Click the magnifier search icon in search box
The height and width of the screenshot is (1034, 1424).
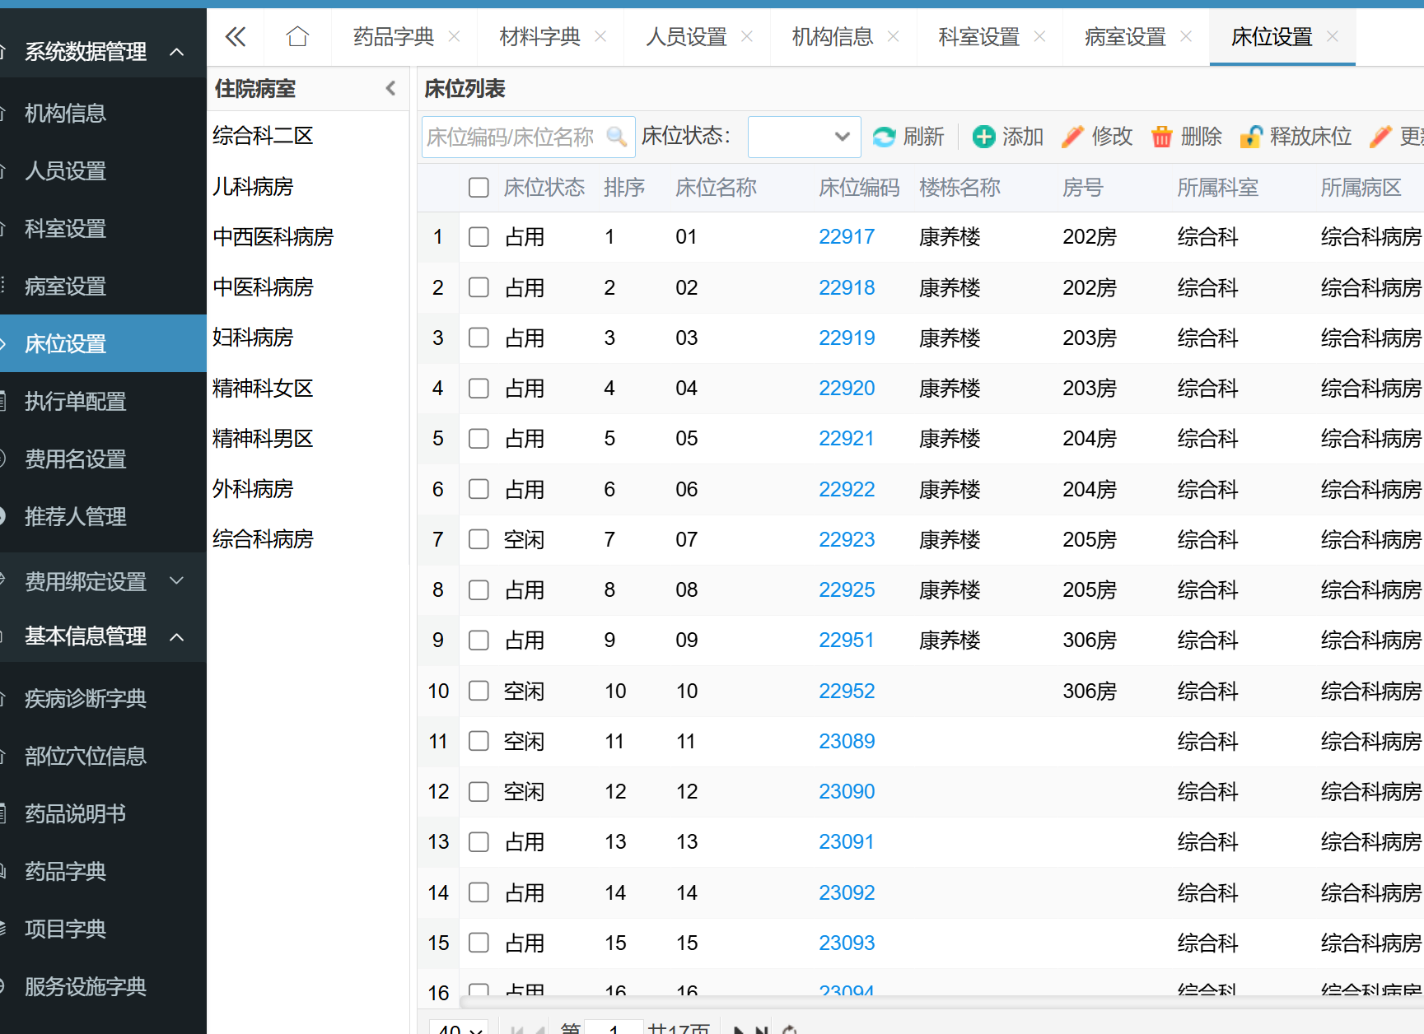(x=616, y=137)
